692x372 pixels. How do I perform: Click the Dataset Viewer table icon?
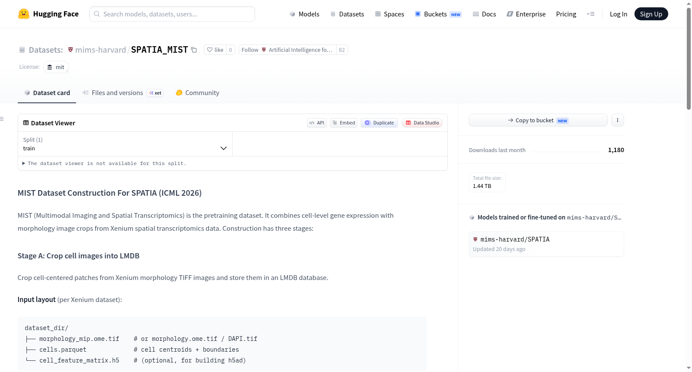click(26, 123)
